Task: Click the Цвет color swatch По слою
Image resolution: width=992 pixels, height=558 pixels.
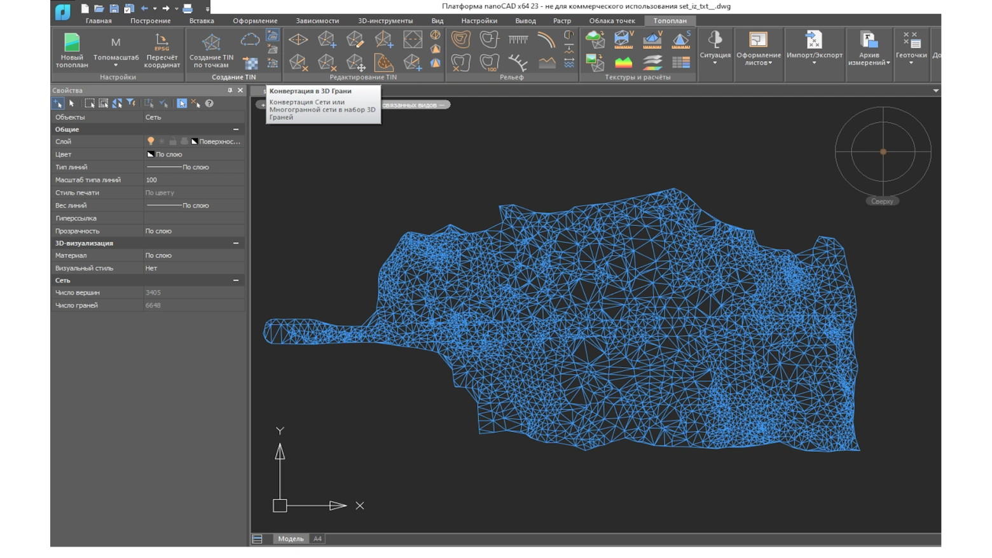Action: pos(151,154)
